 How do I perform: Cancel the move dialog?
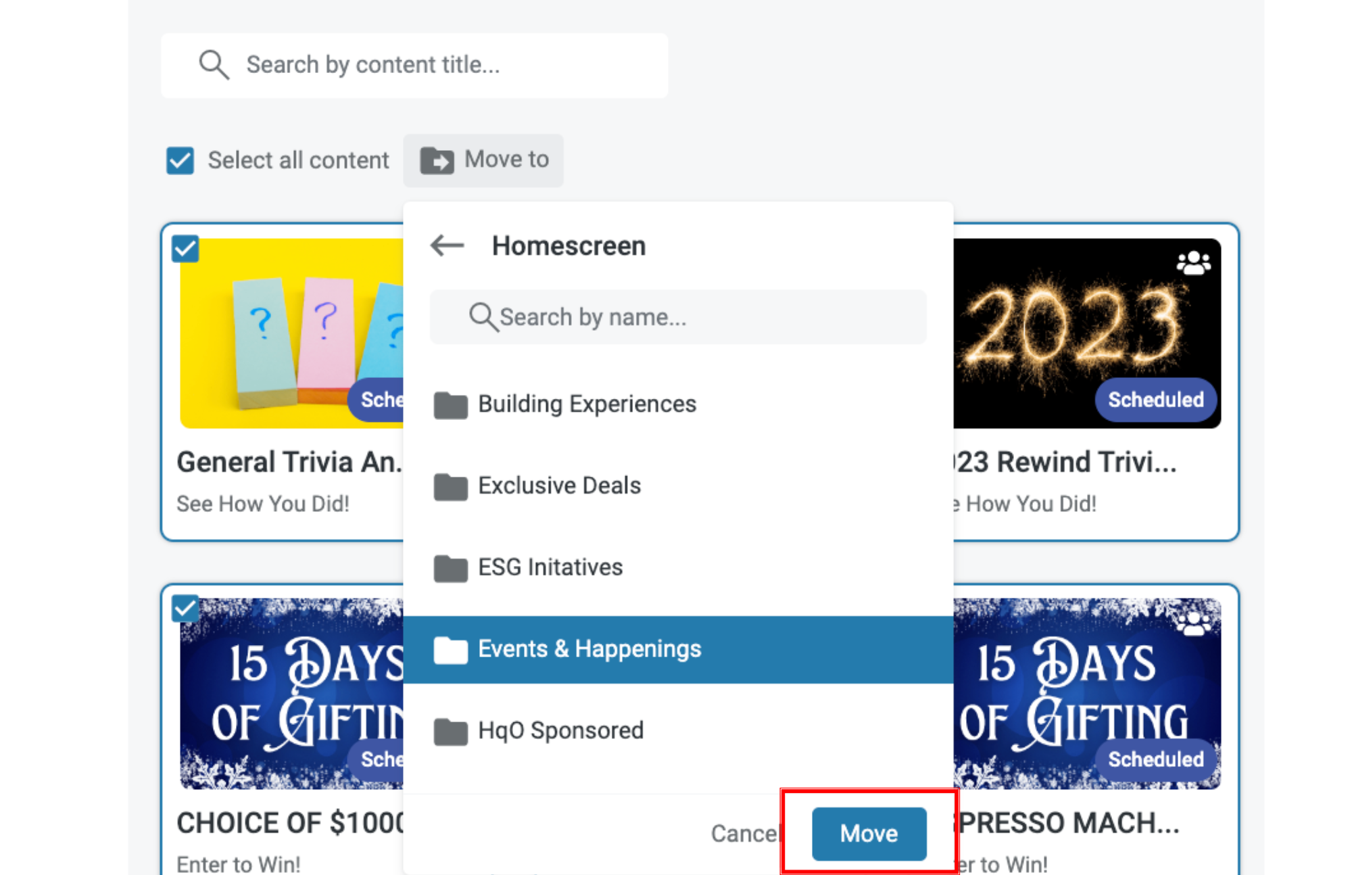tap(744, 833)
